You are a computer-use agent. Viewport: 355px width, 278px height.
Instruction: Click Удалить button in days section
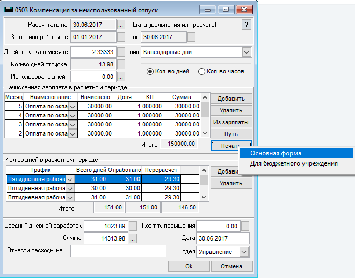coord(231,183)
